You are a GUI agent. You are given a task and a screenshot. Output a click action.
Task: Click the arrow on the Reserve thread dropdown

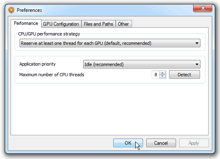tap(197, 43)
